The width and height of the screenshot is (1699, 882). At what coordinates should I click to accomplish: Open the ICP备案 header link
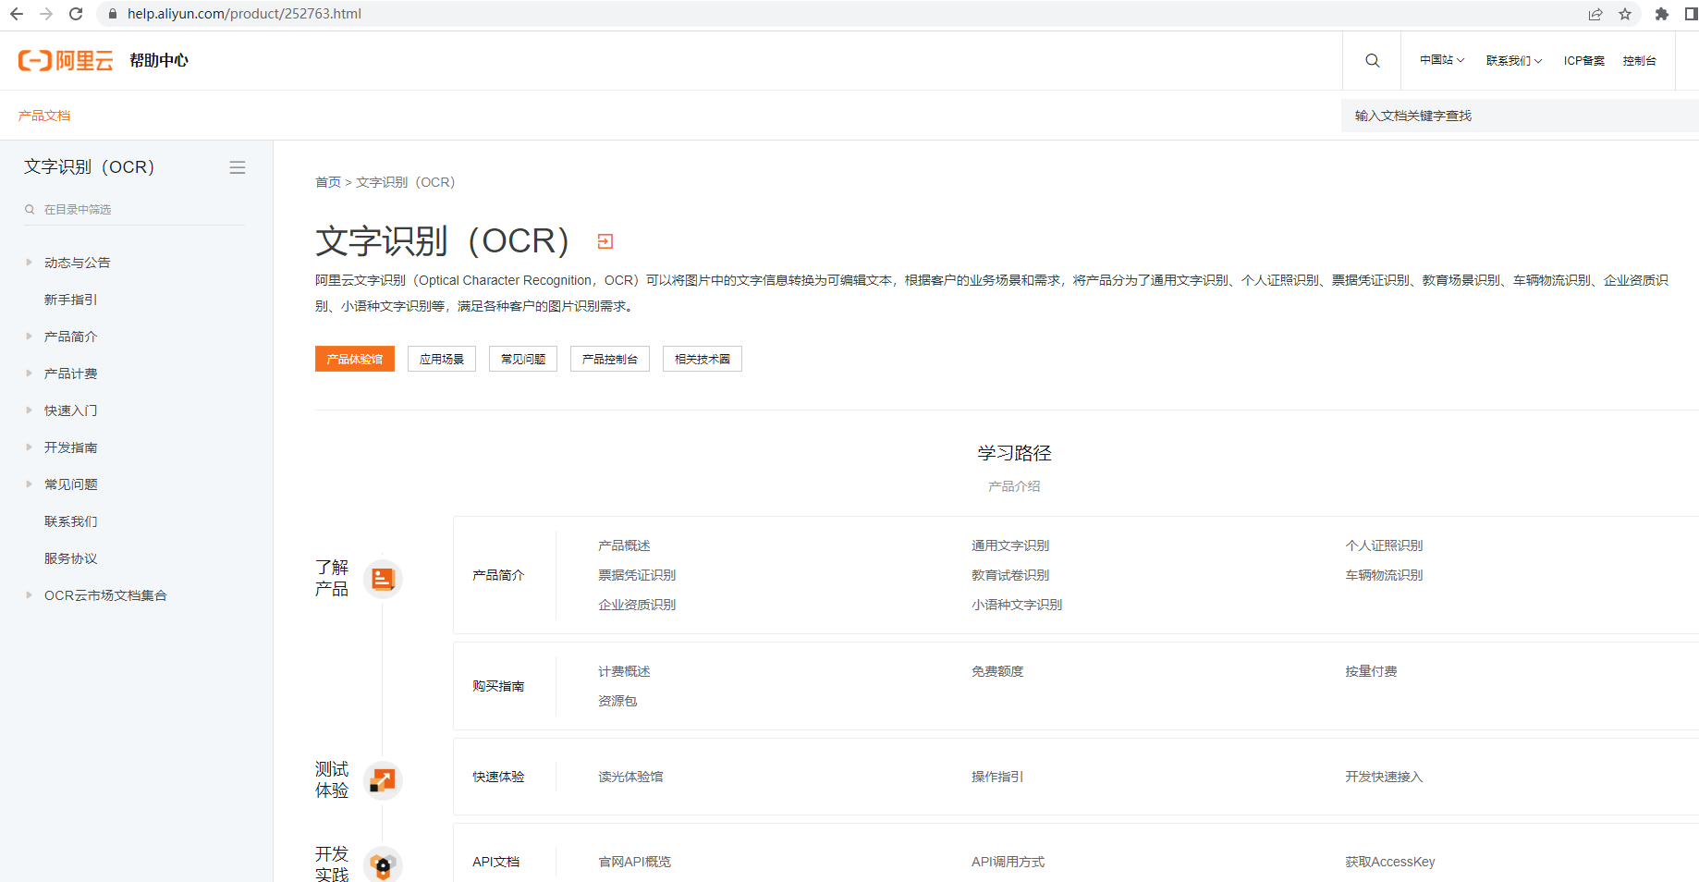[x=1584, y=60]
